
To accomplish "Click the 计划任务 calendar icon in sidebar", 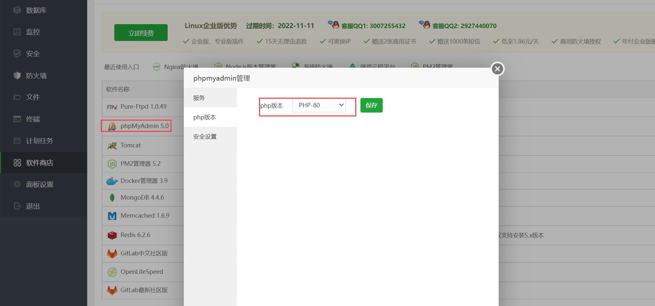I will [17, 141].
